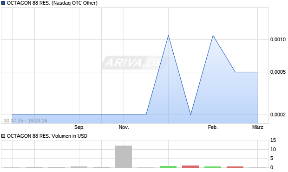Screen dimensions: 288x172
Task: Click the 0,0005 price axis label
Action: pyautogui.click(x=278, y=72)
